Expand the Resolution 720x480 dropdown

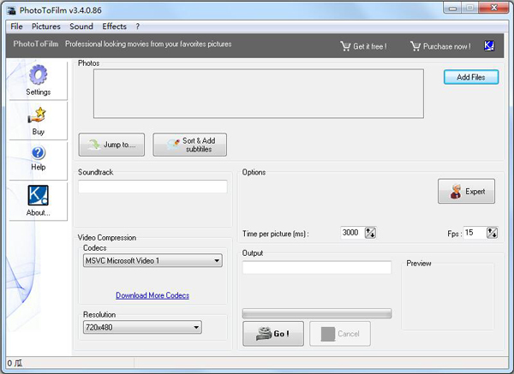142,327
